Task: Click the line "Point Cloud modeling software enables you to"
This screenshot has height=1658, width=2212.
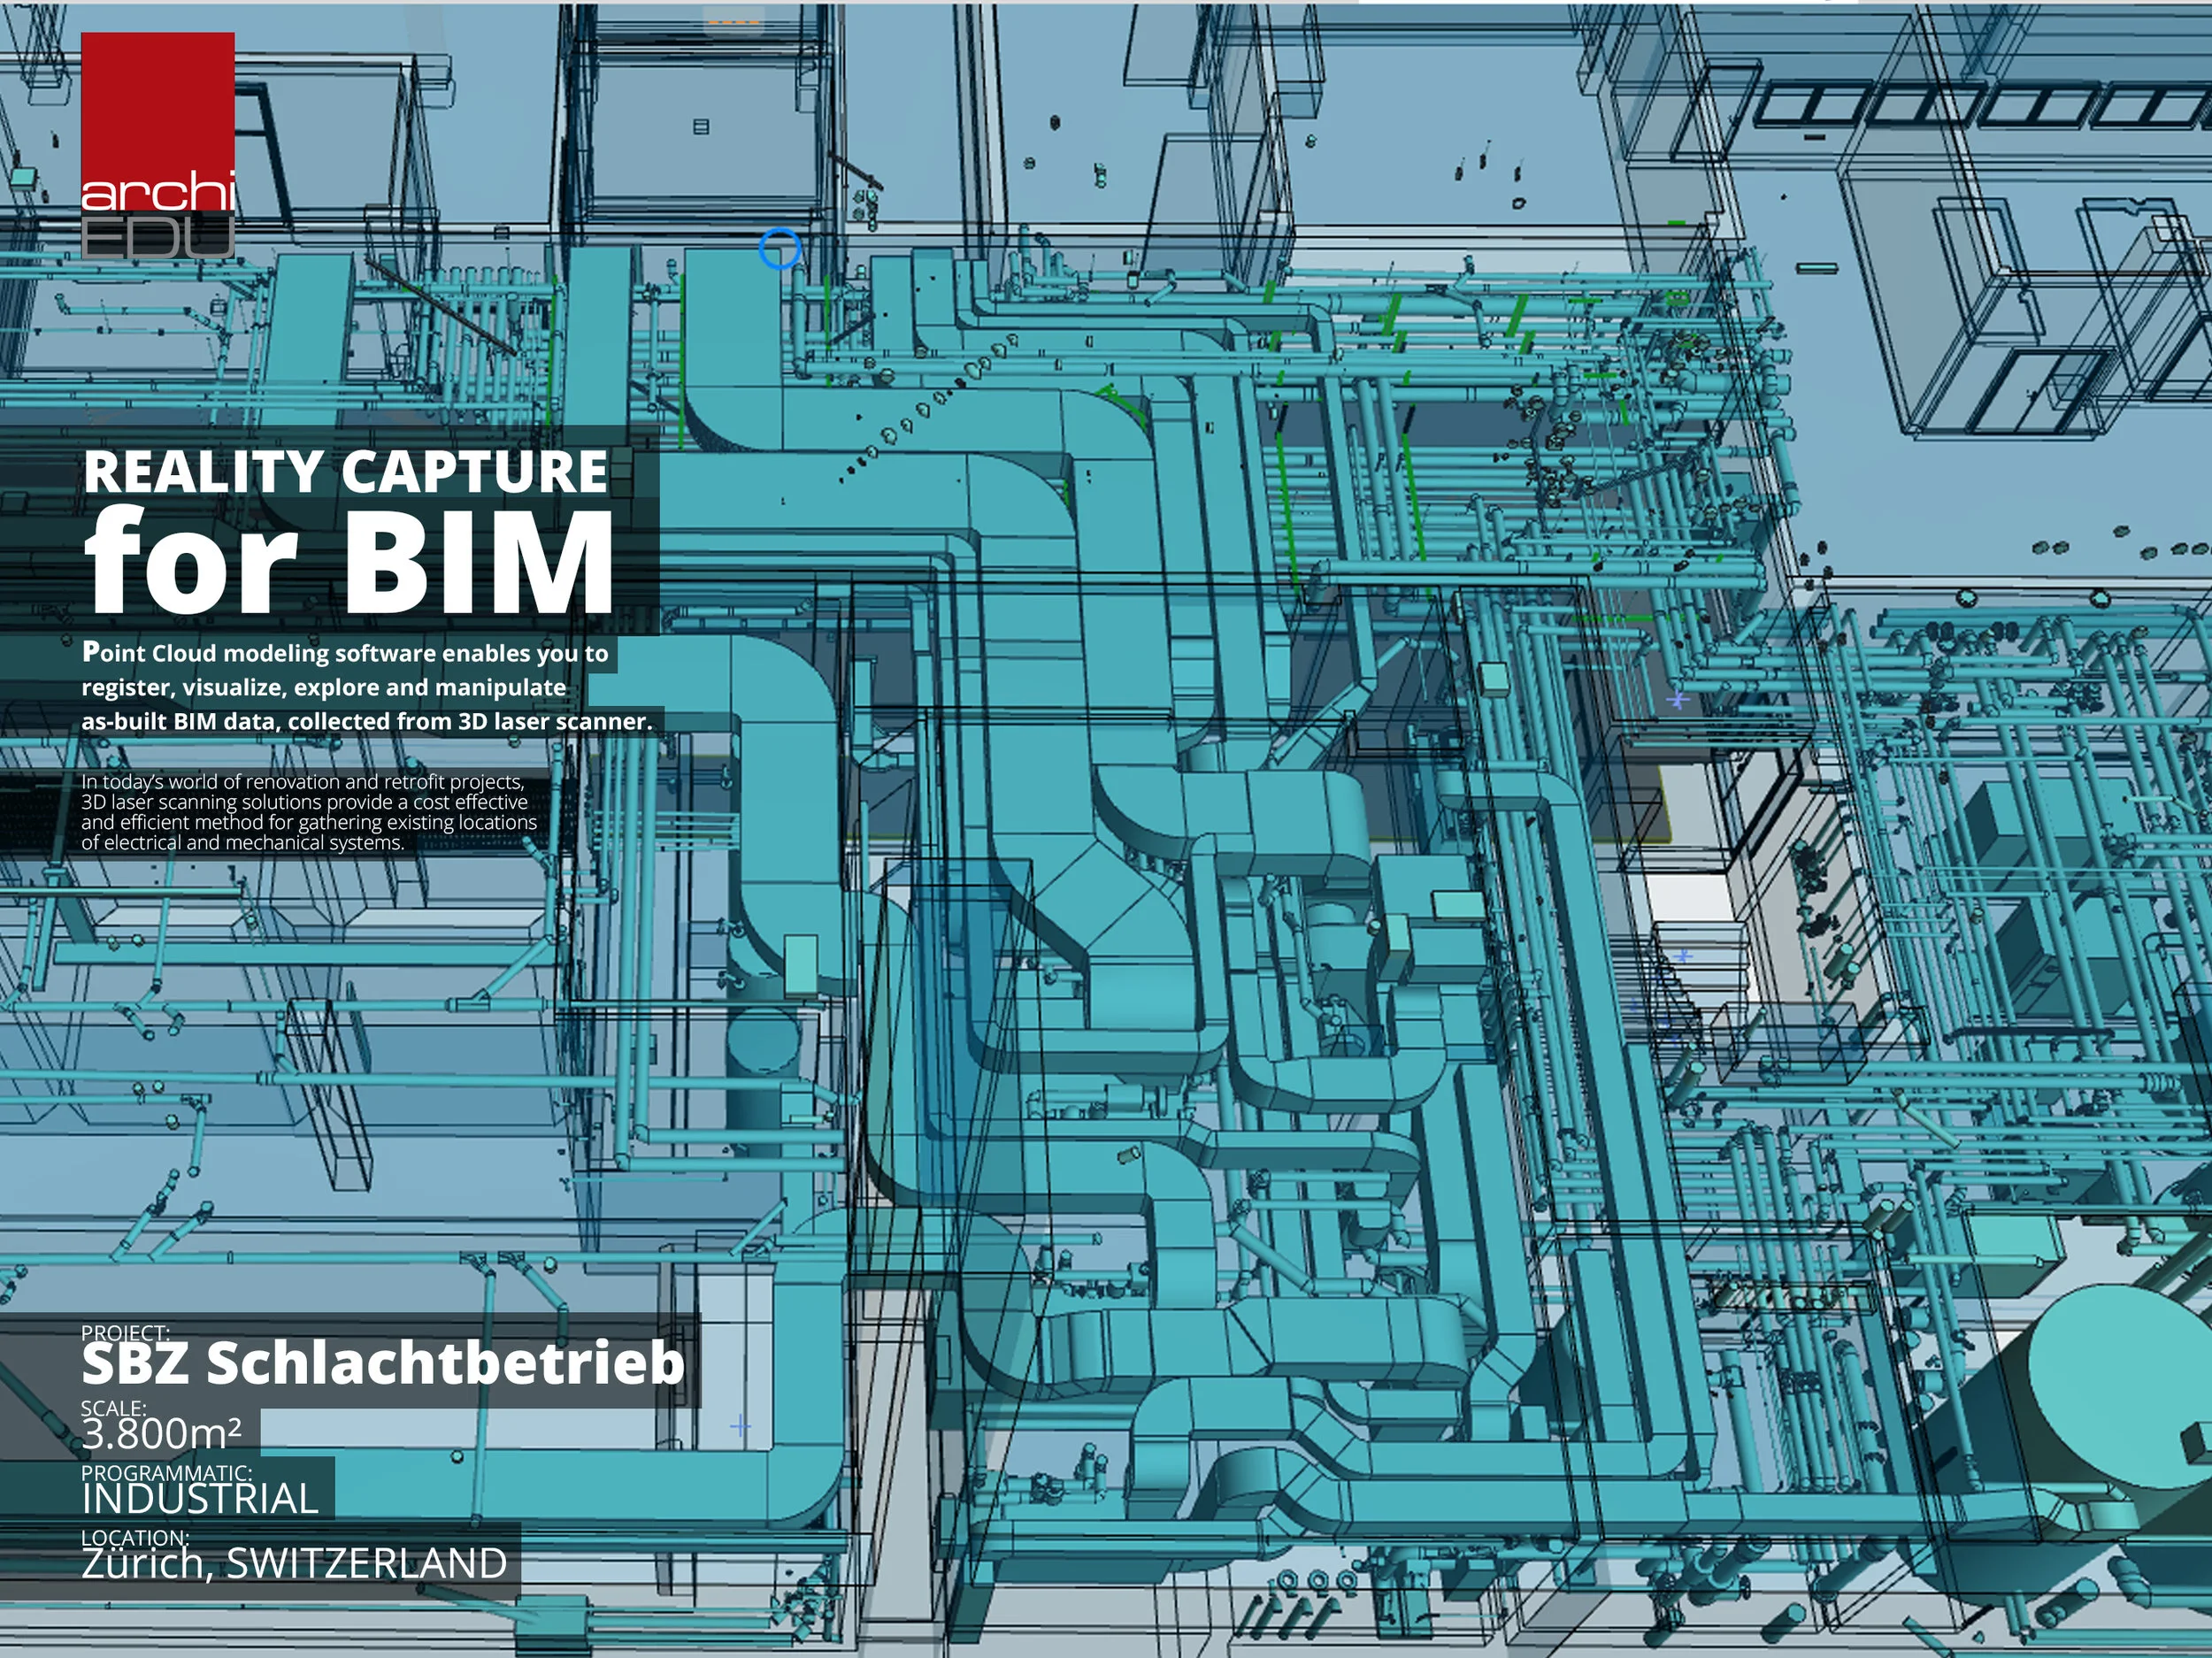Action: [345, 653]
